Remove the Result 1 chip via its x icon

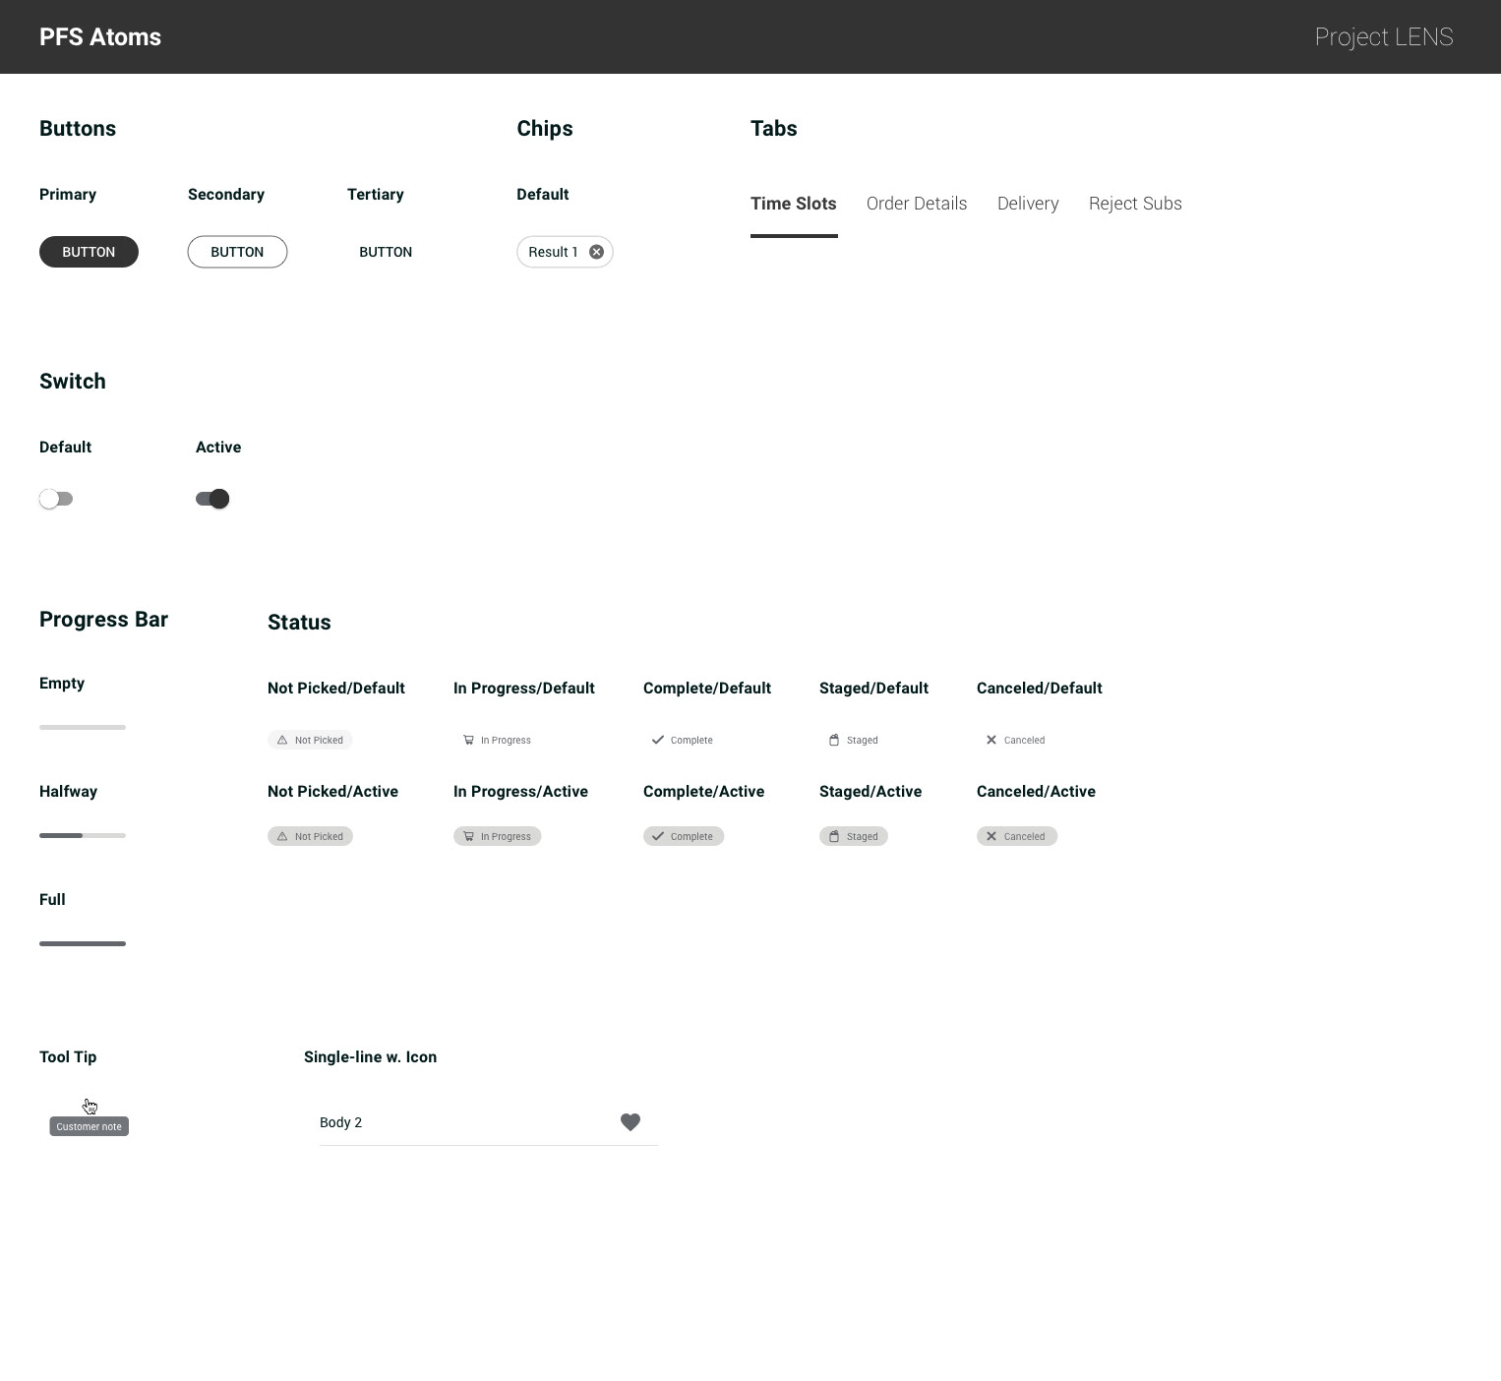(596, 252)
